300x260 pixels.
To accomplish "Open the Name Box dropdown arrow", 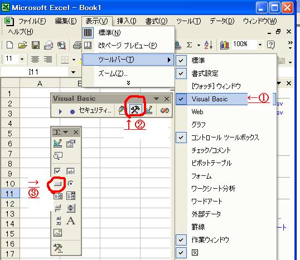I will [73, 72].
